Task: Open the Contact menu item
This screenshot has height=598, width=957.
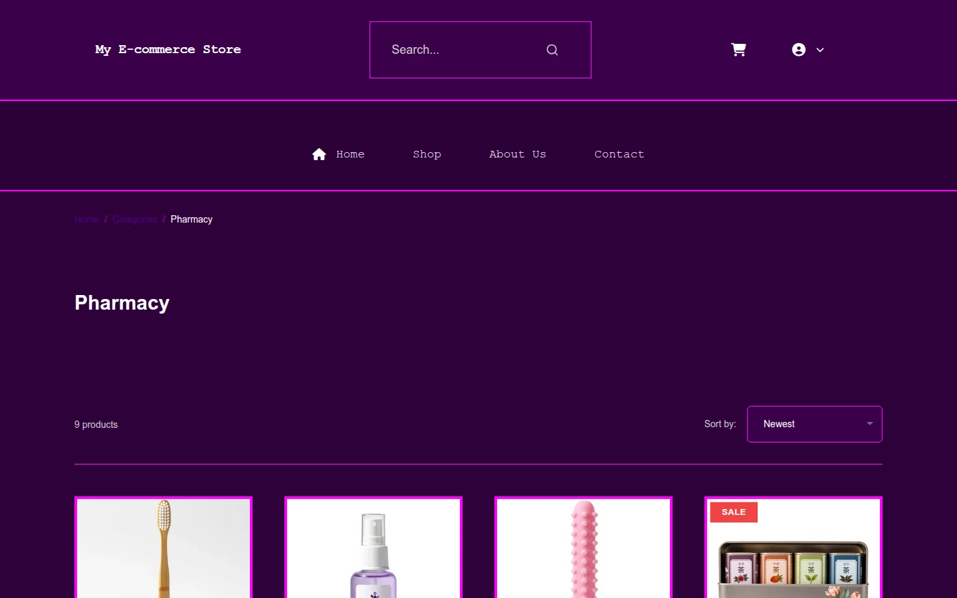Action: (x=619, y=154)
